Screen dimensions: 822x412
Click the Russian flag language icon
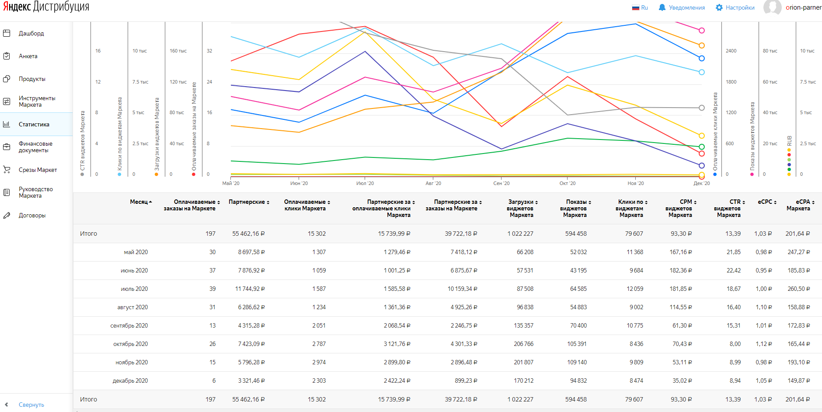tap(636, 8)
